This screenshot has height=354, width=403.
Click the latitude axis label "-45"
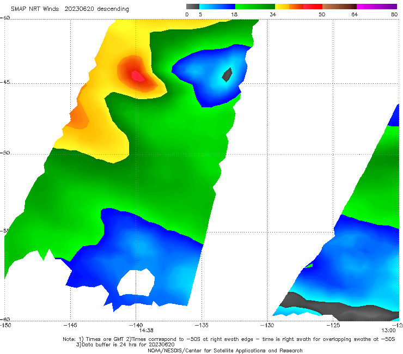[5, 82]
